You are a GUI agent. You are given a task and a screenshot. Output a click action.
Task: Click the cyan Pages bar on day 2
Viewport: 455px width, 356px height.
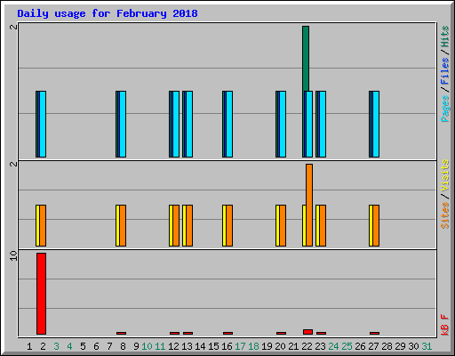43,124
